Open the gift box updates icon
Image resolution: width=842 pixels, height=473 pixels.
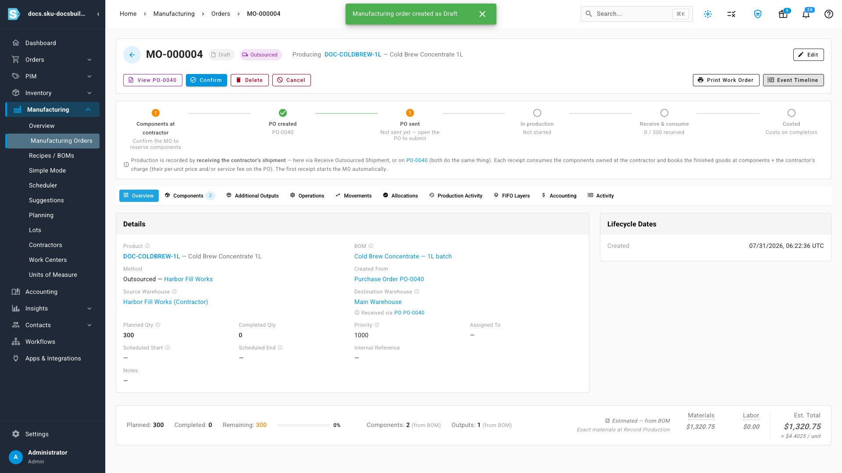[x=783, y=14]
